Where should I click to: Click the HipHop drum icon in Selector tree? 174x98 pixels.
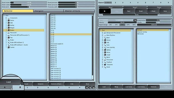pos(8,25)
